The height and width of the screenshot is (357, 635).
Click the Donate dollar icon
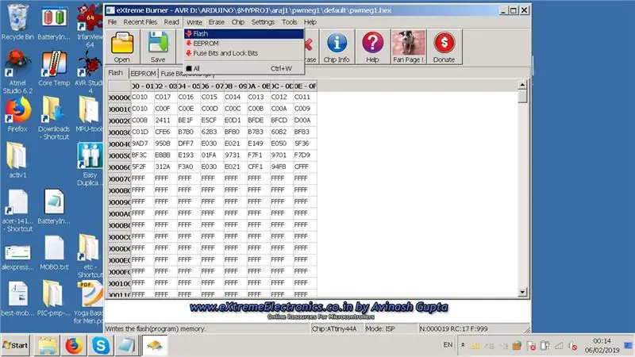[x=444, y=47]
